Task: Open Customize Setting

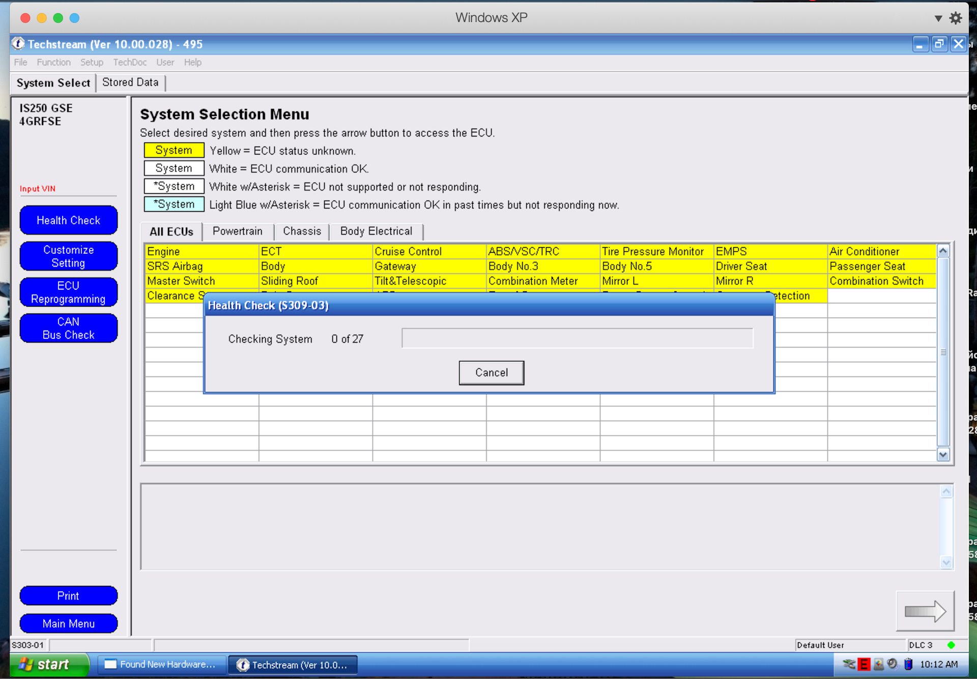Action: click(x=69, y=256)
